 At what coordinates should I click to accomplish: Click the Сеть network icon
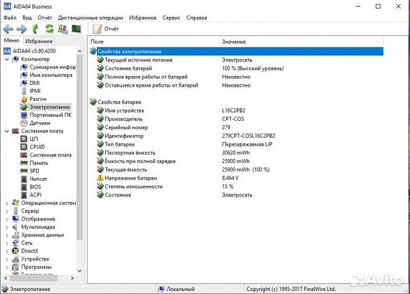[x=15, y=243]
